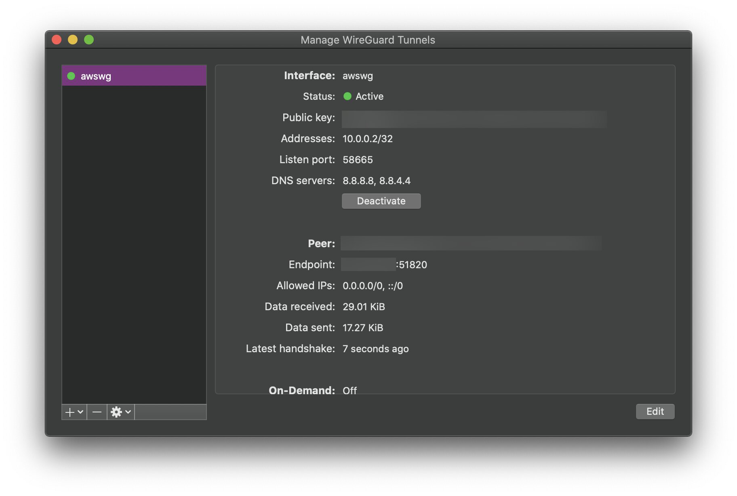The height and width of the screenshot is (496, 737).
Task: Click the DNS servers value 8.8.8.8, 8.8.4.4
Action: 377,181
